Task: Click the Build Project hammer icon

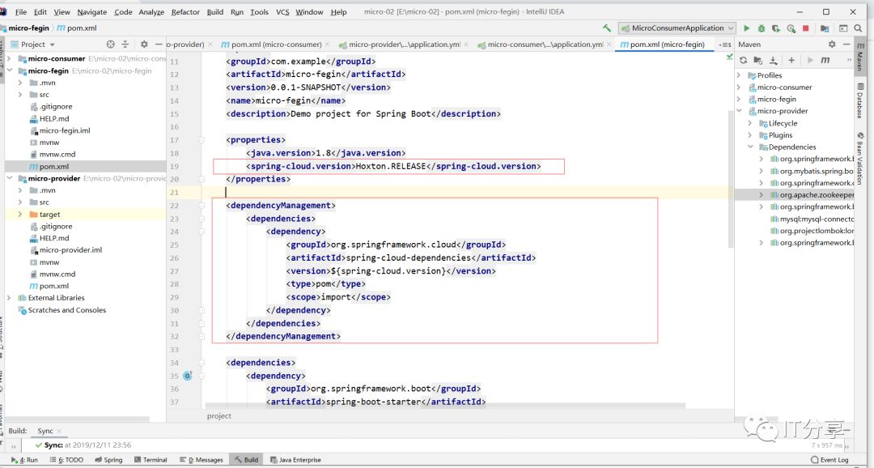Action: point(607,28)
